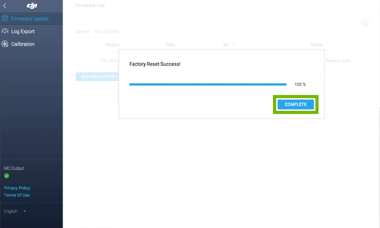This screenshot has height=228, width=380.
Task: Click the MC Output label
Action: [14, 168]
